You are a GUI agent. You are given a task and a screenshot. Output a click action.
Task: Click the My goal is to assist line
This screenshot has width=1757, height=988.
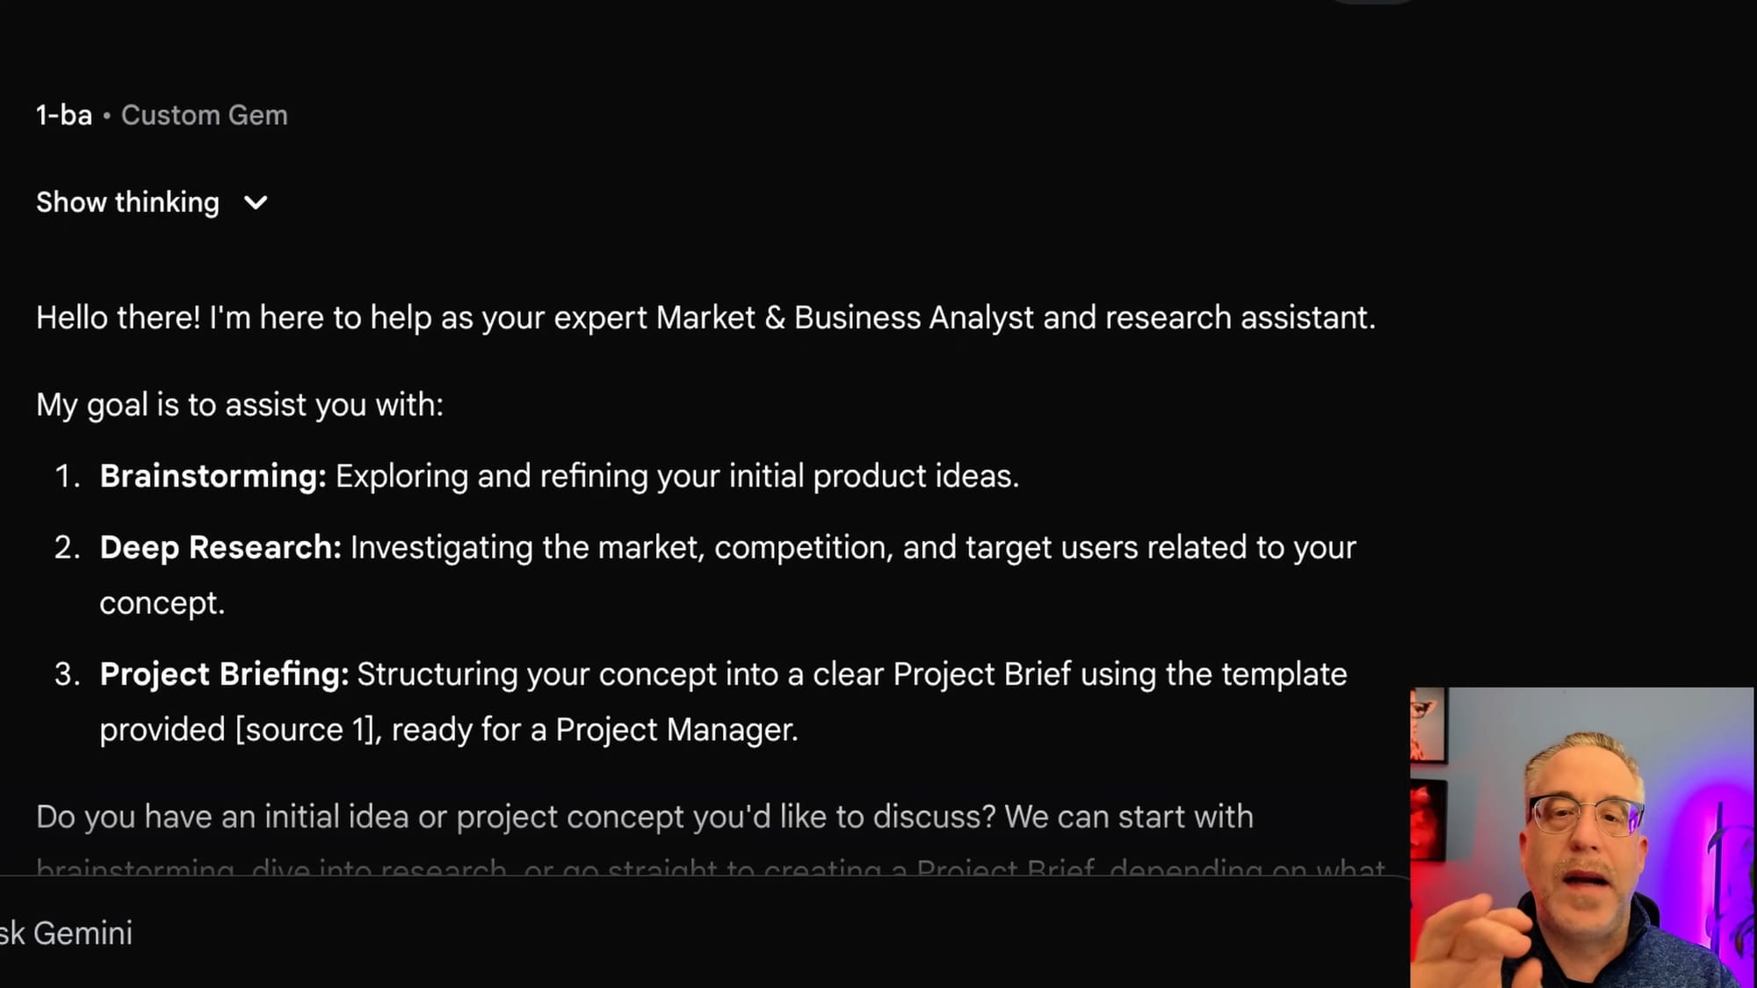click(x=240, y=405)
